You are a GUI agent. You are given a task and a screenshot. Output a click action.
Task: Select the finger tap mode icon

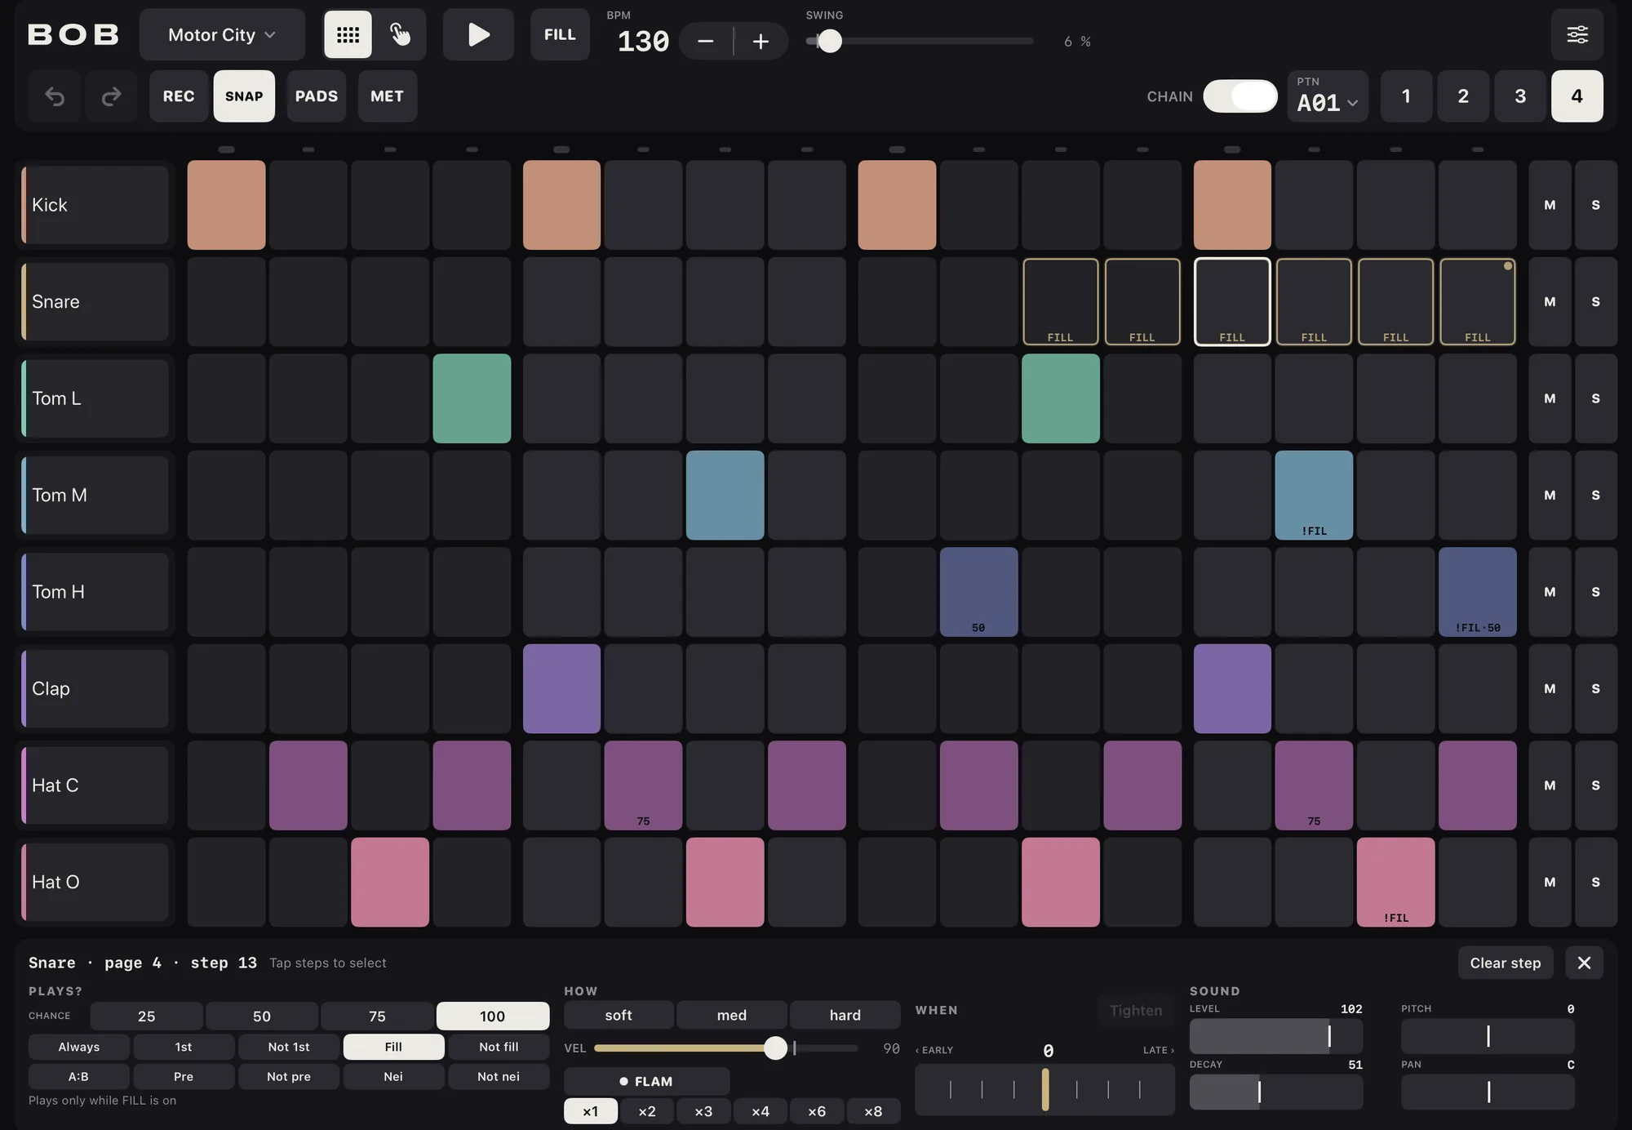pyautogui.click(x=400, y=35)
